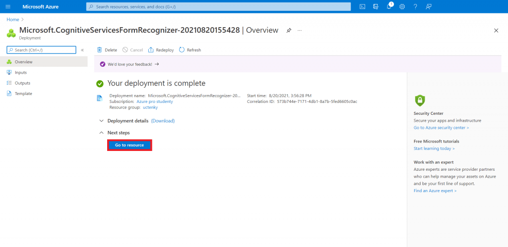Open the Cloud Shell icon
The image size is (508, 247).
coord(363,6)
